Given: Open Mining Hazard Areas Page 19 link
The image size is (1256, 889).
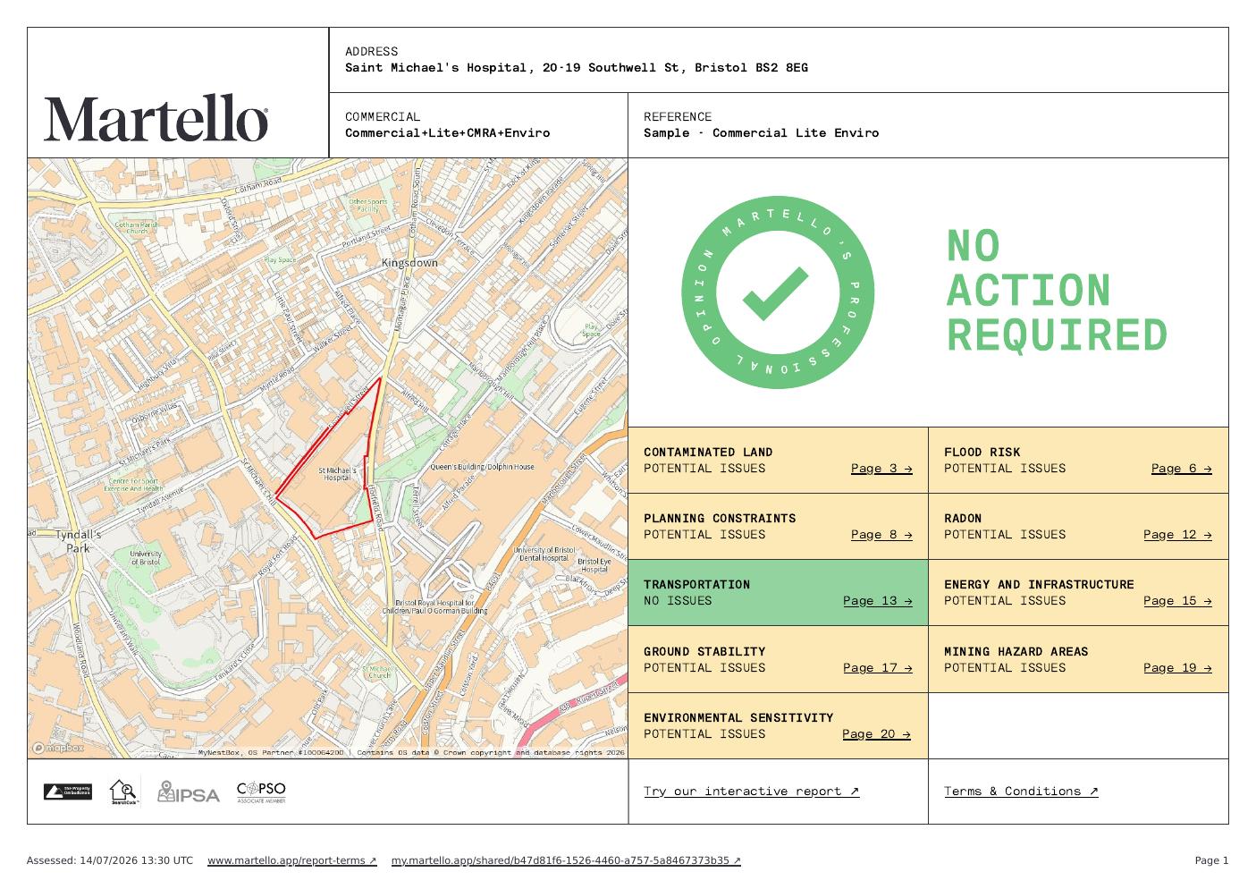Looking at the screenshot, I should [x=1177, y=667].
